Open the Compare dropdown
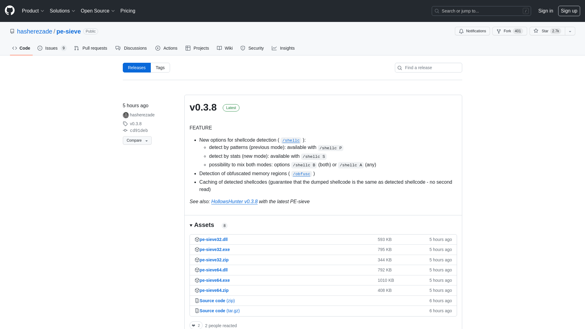The height and width of the screenshot is (329, 585). point(137,140)
